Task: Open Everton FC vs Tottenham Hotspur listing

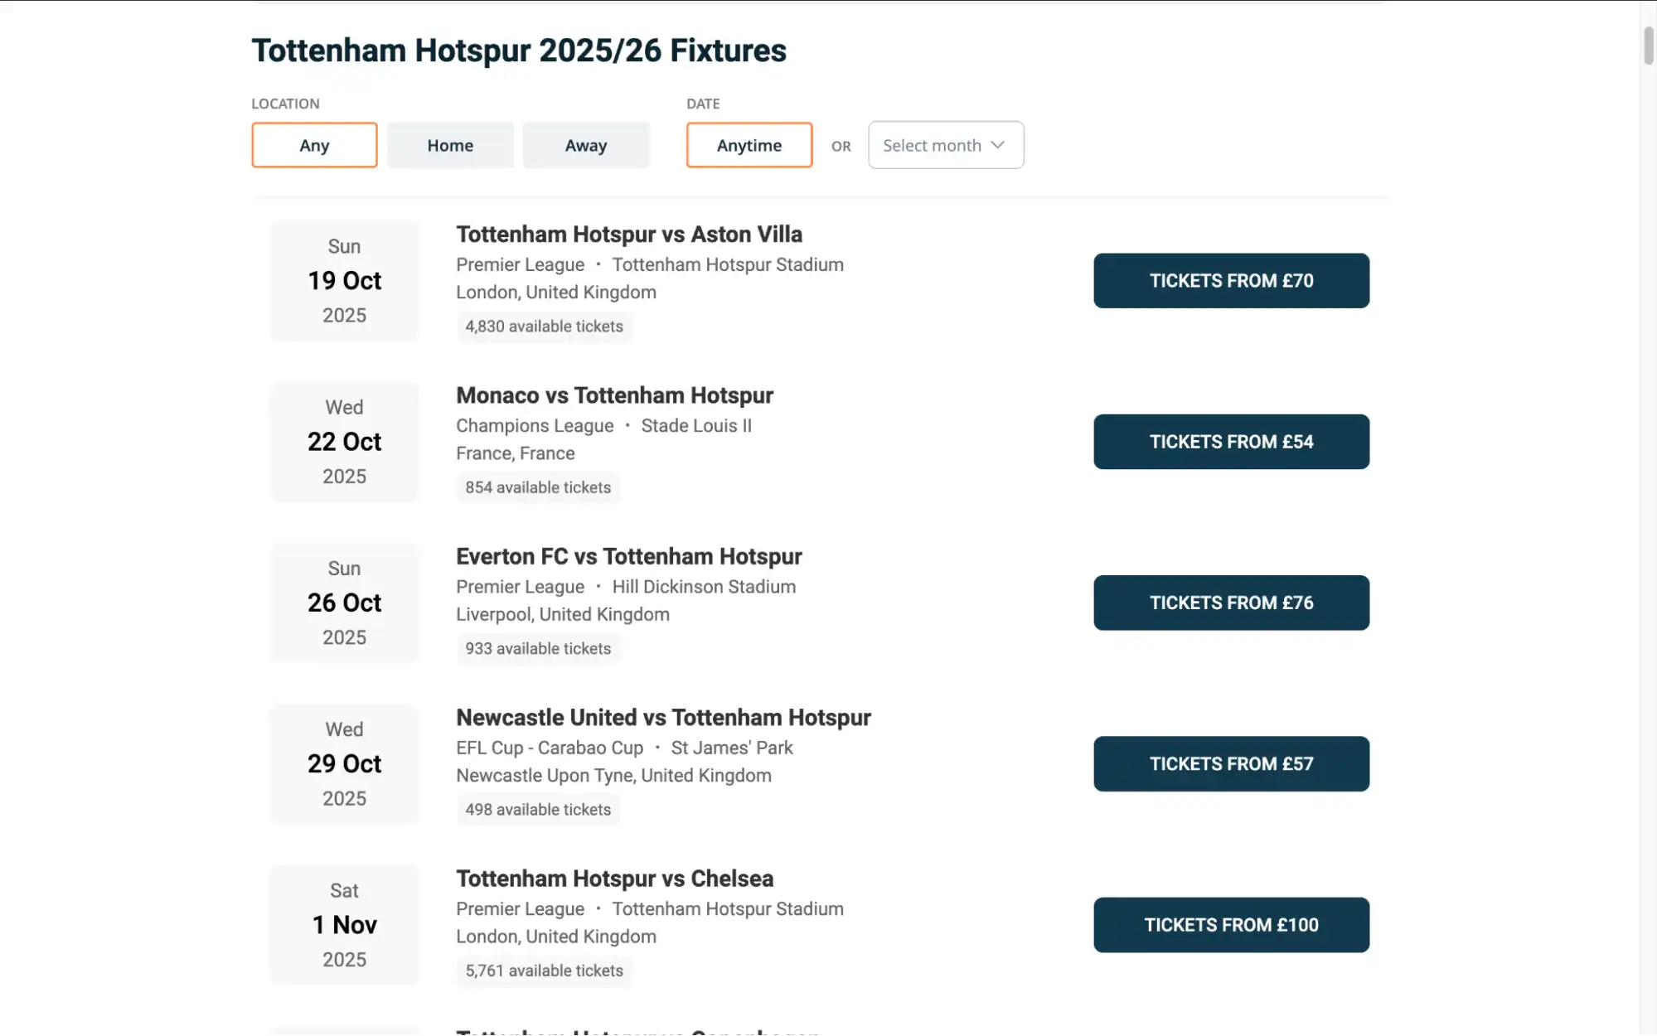Action: point(628,556)
